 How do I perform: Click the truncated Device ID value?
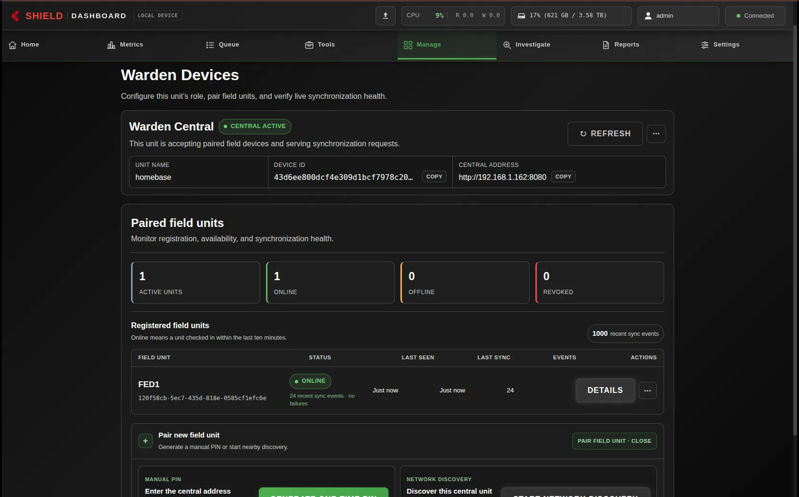[x=343, y=177]
